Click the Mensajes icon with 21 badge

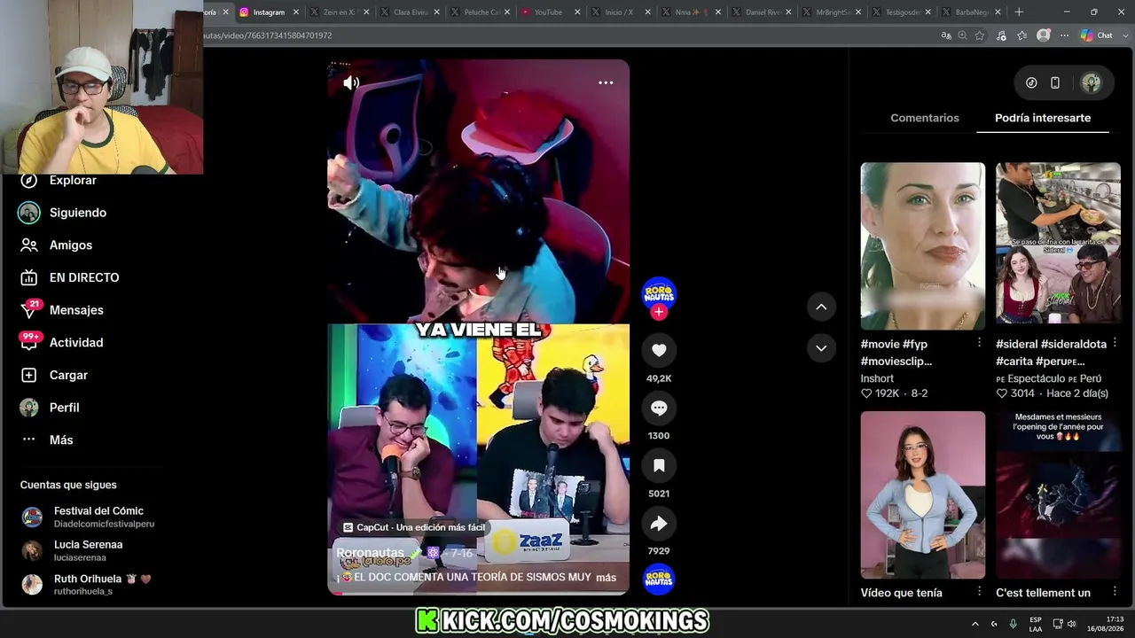[x=29, y=310]
